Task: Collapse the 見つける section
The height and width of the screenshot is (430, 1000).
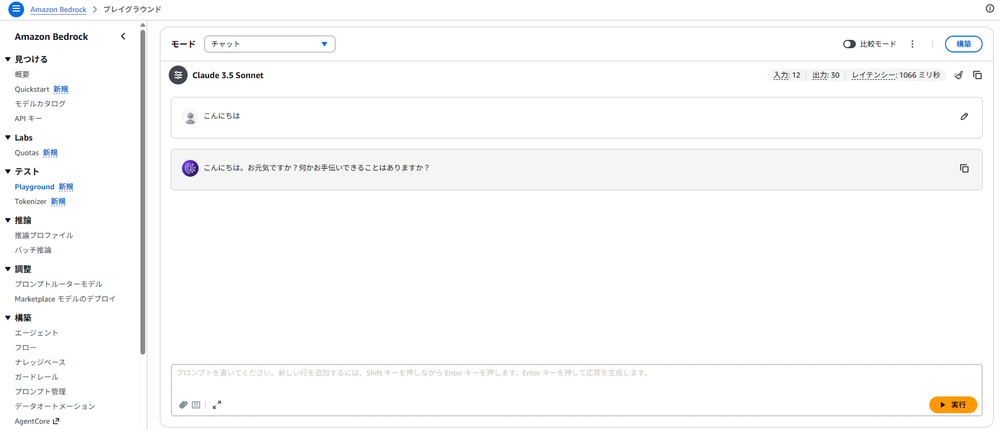Action: pyautogui.click(x=8, y=59)
